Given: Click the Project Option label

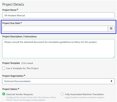Looking at the screenshot, I should click(10, 89).
